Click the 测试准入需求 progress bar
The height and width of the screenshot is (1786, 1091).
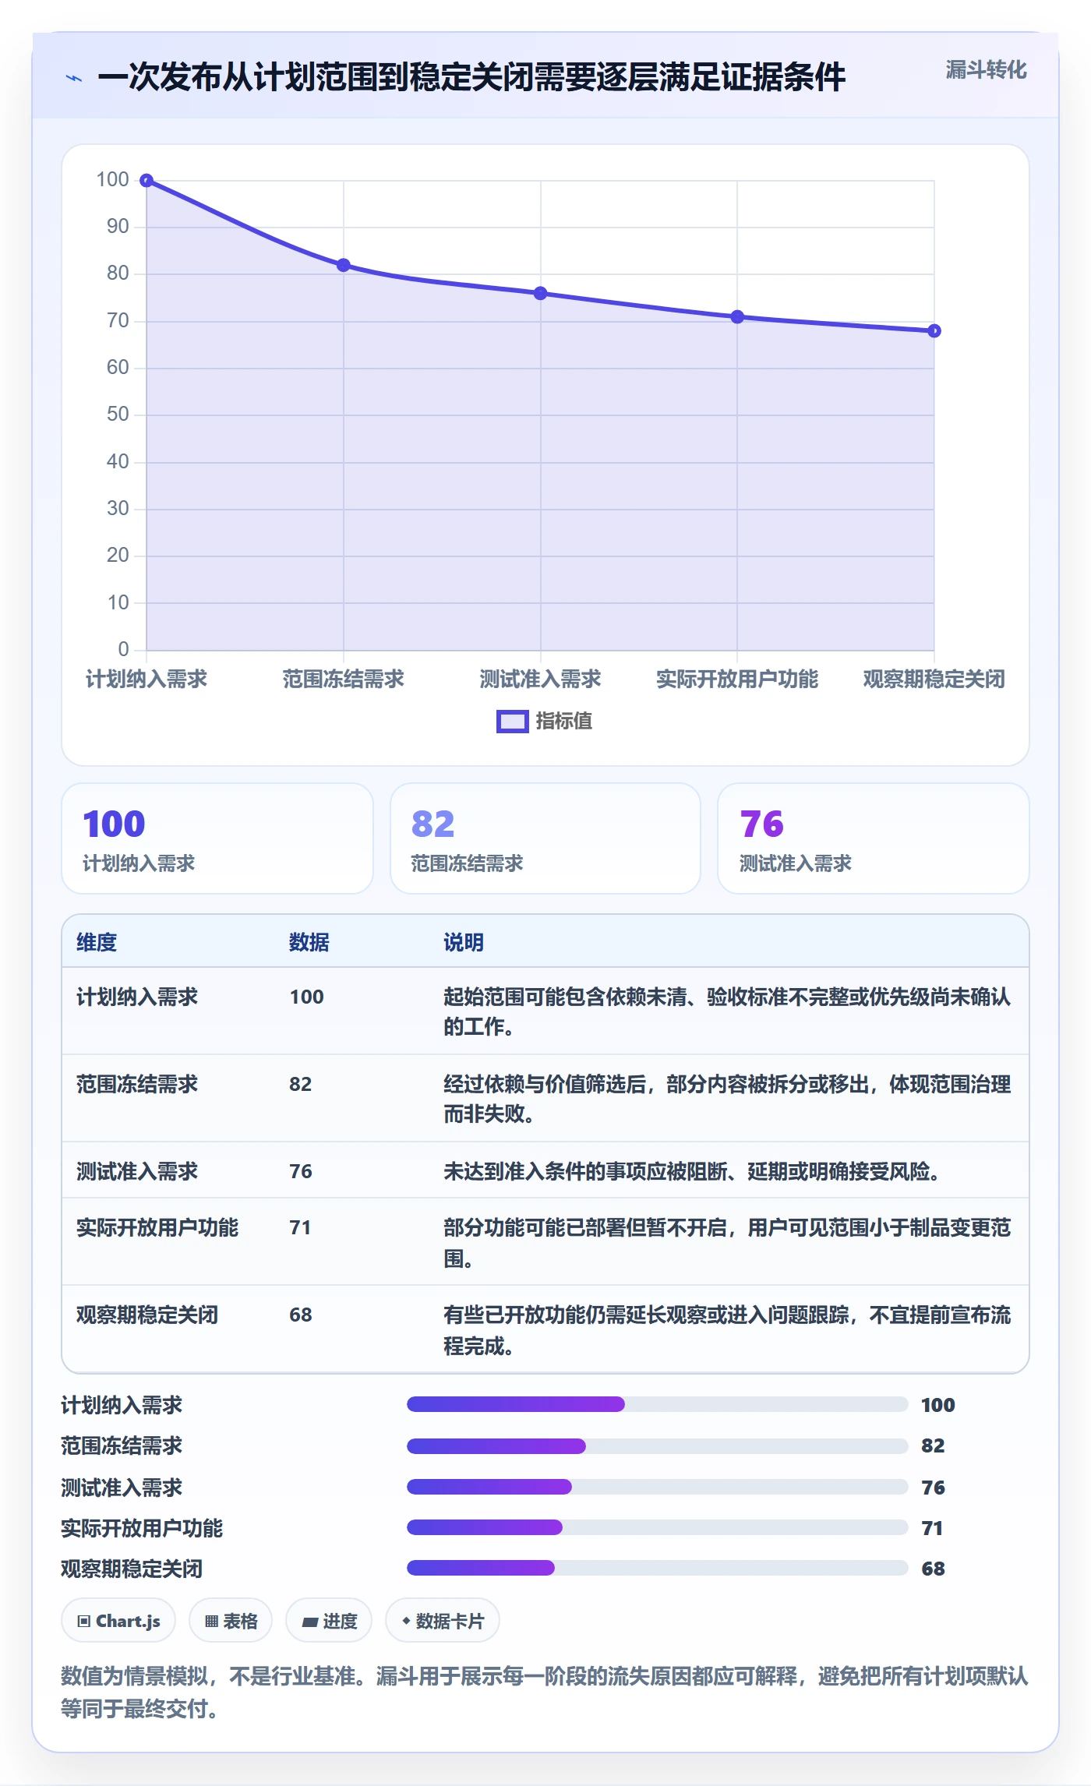click(x=658, y=1487)
